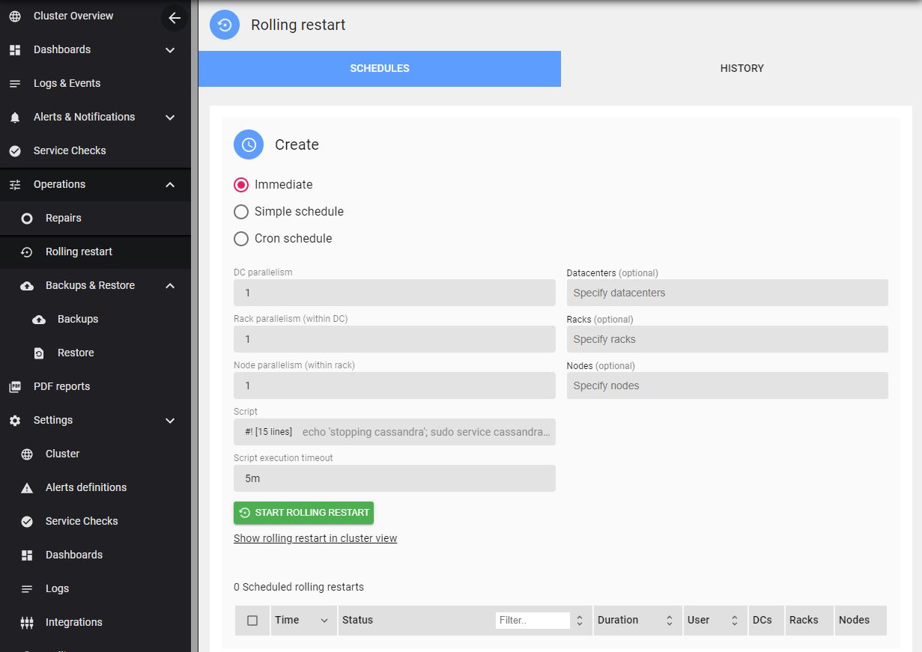Click the Status Filter input field
The height and width of the screenshot is (652, 922).
click(x=532, y=620)
